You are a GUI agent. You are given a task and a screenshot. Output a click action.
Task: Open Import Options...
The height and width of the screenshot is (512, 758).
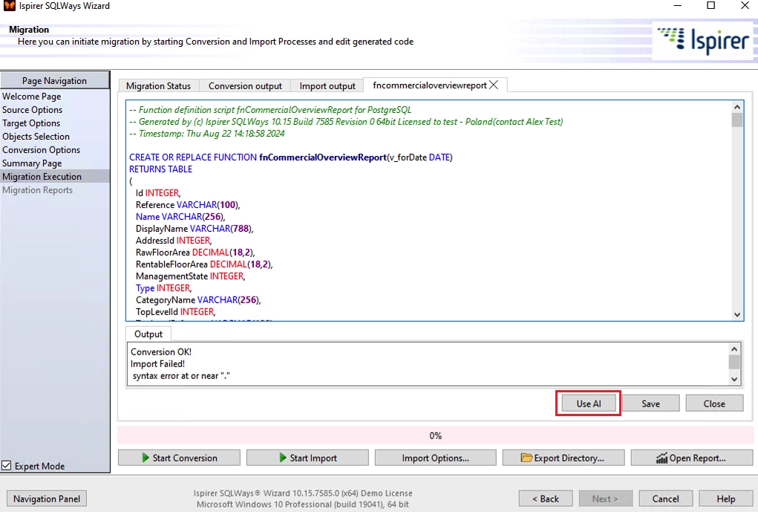435,458
